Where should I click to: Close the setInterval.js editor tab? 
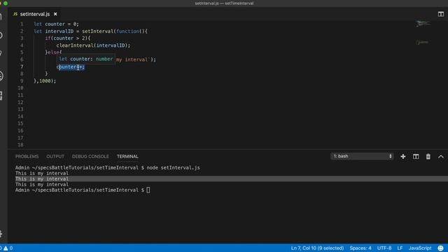tap(55, 14)
